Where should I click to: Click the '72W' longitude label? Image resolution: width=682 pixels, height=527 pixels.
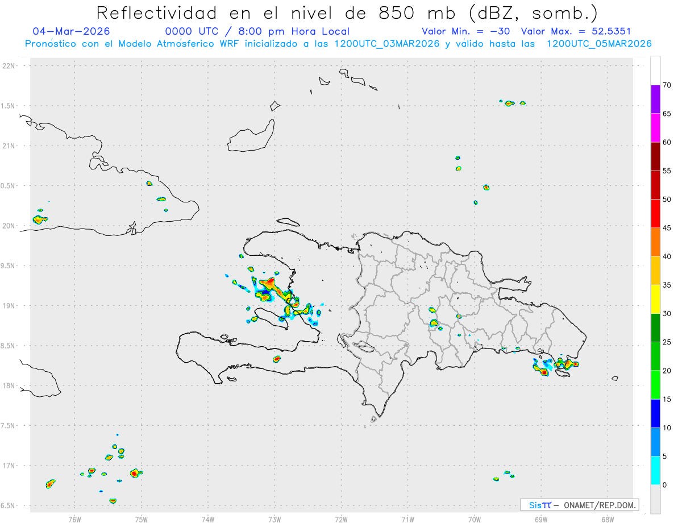tap(341, 518)
